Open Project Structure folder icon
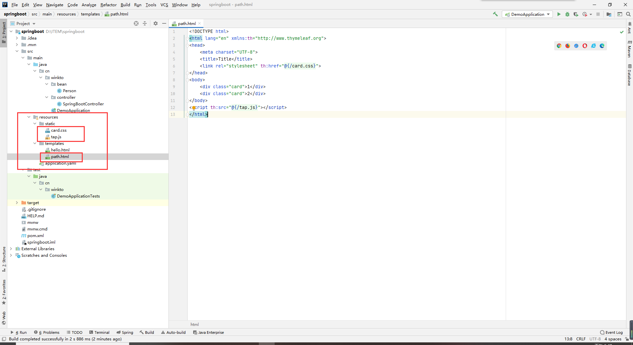The height and width of the screenshot is (345, 633). tap(609, 14)
